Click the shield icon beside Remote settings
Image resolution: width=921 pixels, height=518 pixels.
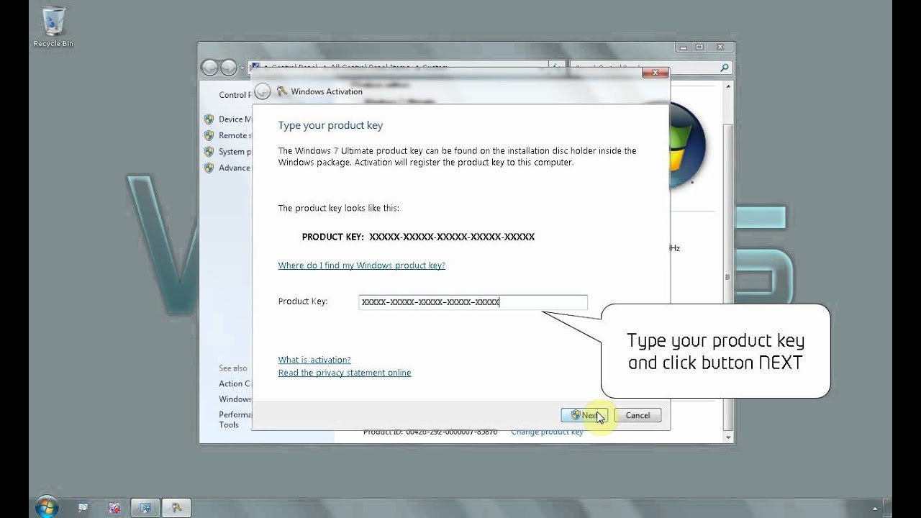(x=209, y=135)
